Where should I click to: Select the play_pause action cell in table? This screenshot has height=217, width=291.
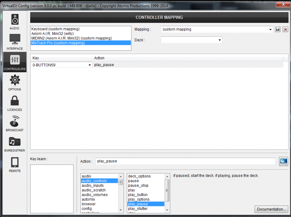[x=188, y=65]
